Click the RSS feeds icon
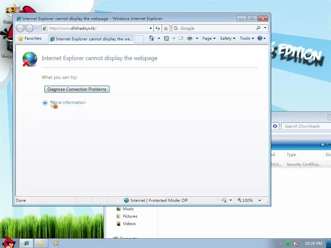Screen dimensions: 331x248 [166, 38]
